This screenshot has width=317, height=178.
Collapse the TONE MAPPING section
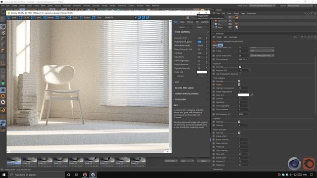click(174, 32)
